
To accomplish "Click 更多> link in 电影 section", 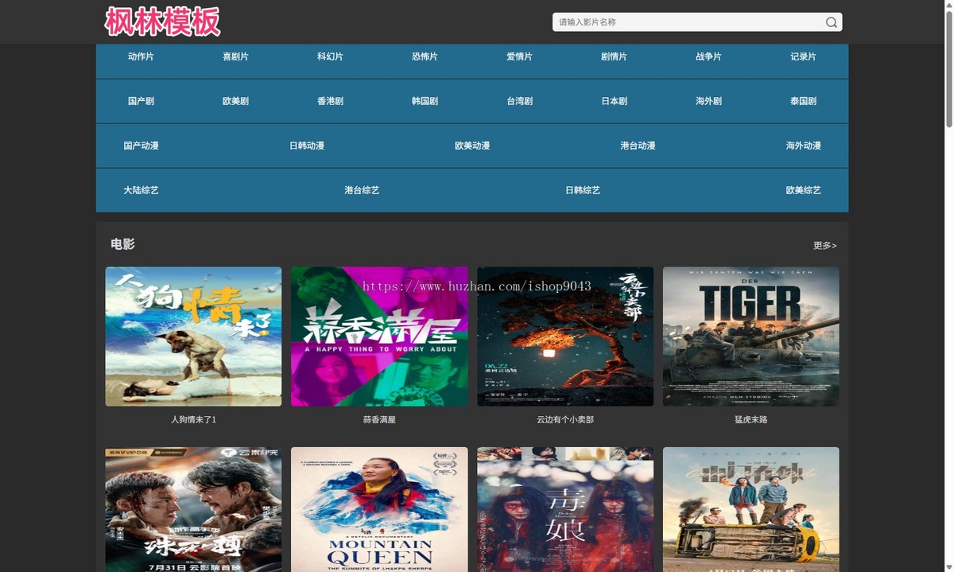I will coord(824,245).
